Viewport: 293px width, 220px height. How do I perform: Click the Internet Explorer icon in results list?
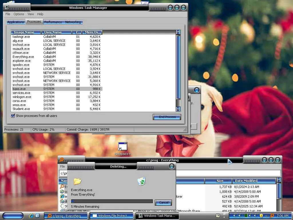pos(62,196)
